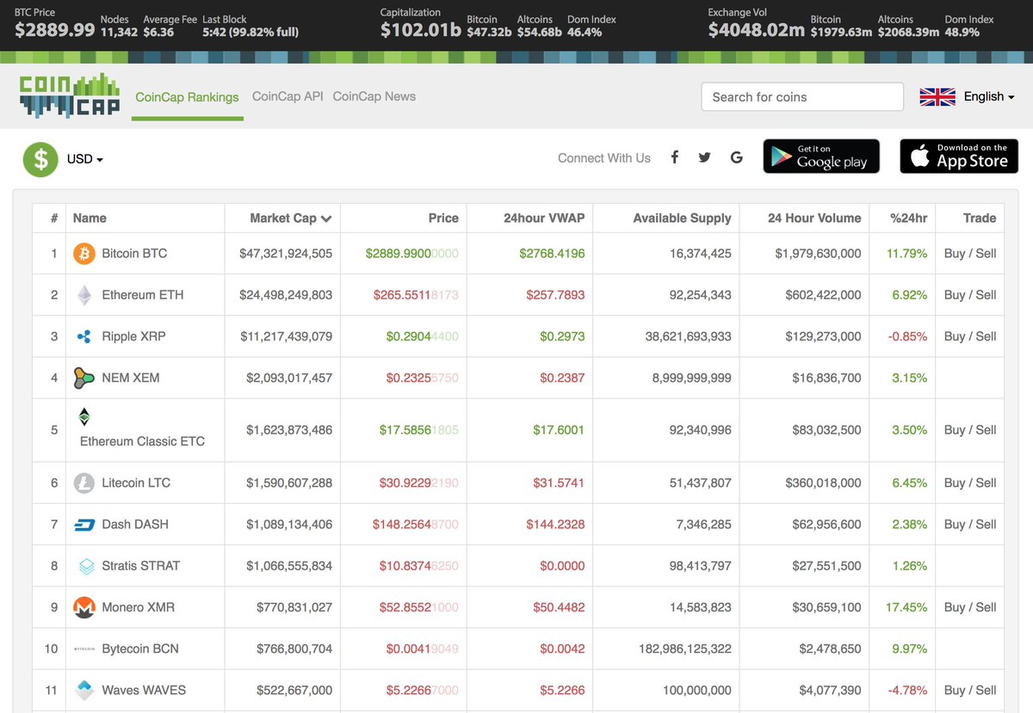
Task: Sort by Price column header
Action: (443, 218)
